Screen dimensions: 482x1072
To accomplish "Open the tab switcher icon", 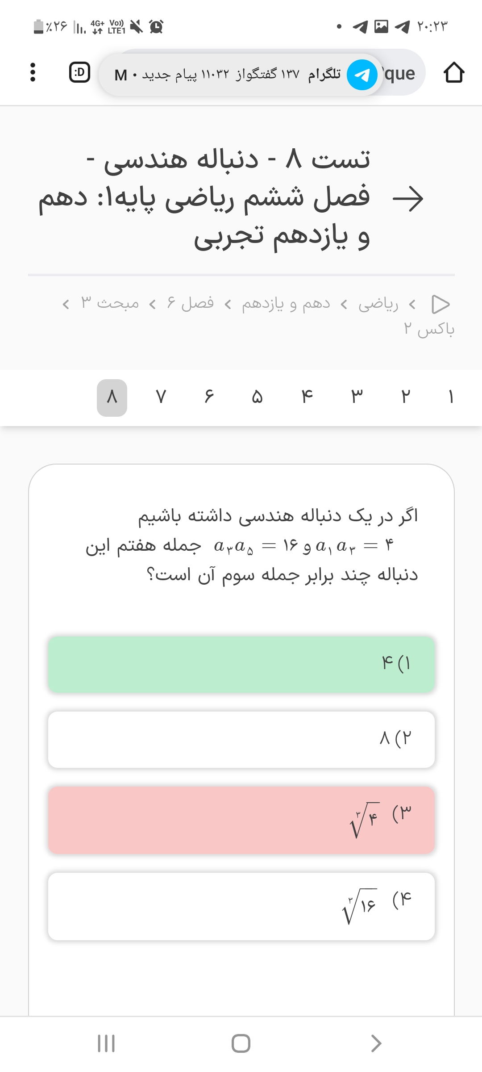I will click(79, 72).
